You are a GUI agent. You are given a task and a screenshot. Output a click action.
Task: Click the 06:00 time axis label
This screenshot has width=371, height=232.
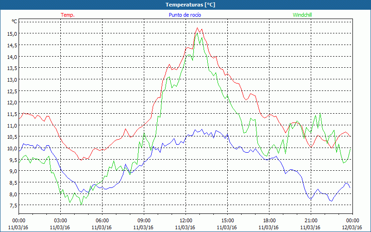[x=102, y=221]
